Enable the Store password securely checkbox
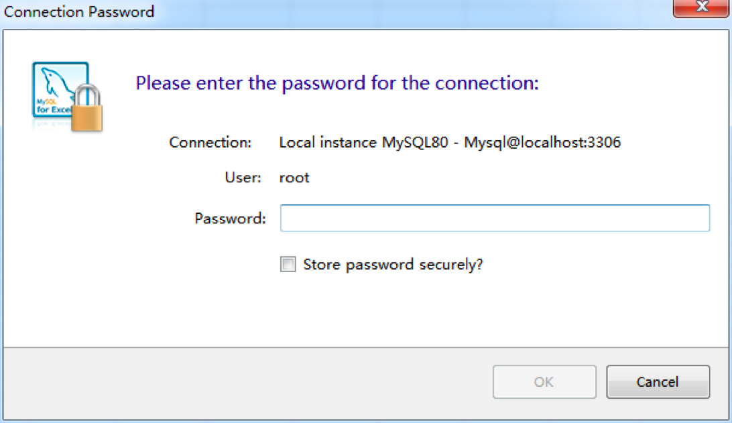 point(288,265)
